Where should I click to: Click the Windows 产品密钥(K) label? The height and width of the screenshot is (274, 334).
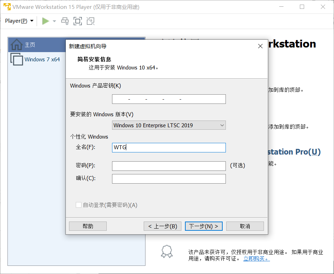click(x=95, y=86)
